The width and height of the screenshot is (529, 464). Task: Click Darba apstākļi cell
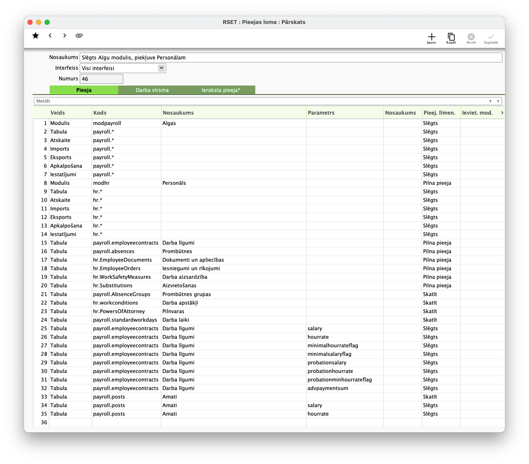coord(233,303)
